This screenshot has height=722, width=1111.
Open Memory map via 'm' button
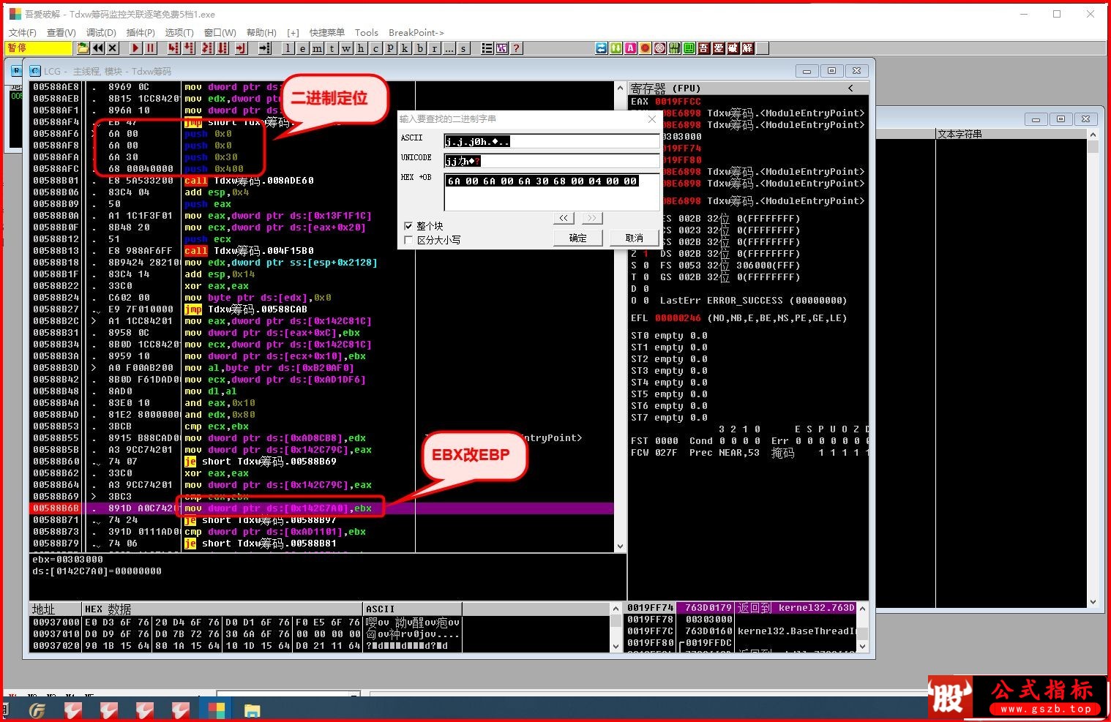tap(317, 48)
